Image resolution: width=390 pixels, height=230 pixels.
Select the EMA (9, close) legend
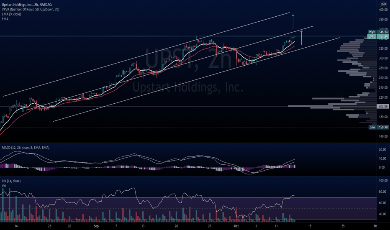[x=11, y=14]
